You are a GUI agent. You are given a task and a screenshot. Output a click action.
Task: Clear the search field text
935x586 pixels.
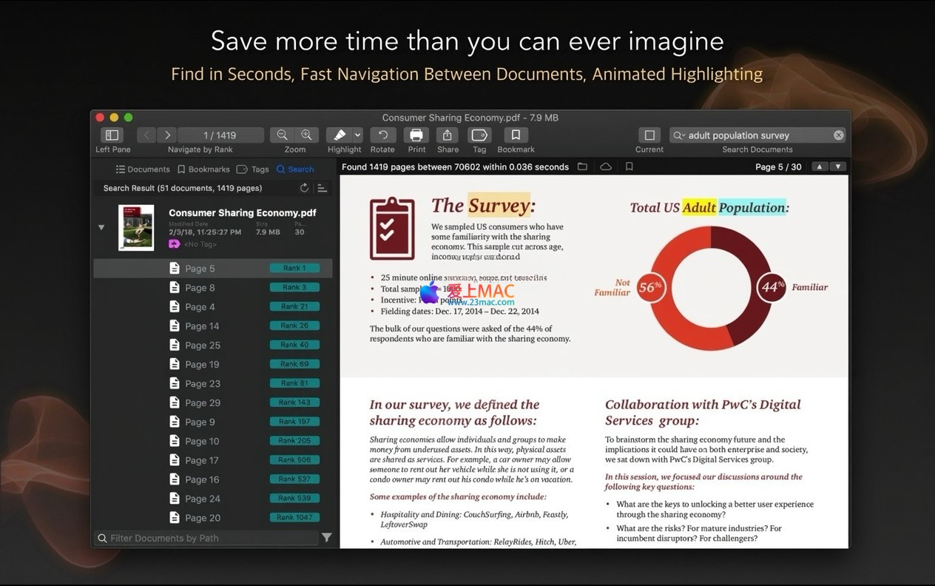click(x=838, y=135)
